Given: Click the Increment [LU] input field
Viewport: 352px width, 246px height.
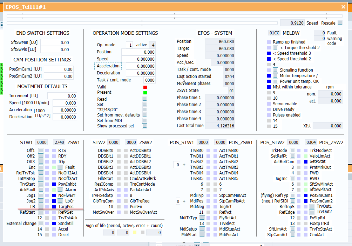Looking at the screenshot, I should click(62, 96).
